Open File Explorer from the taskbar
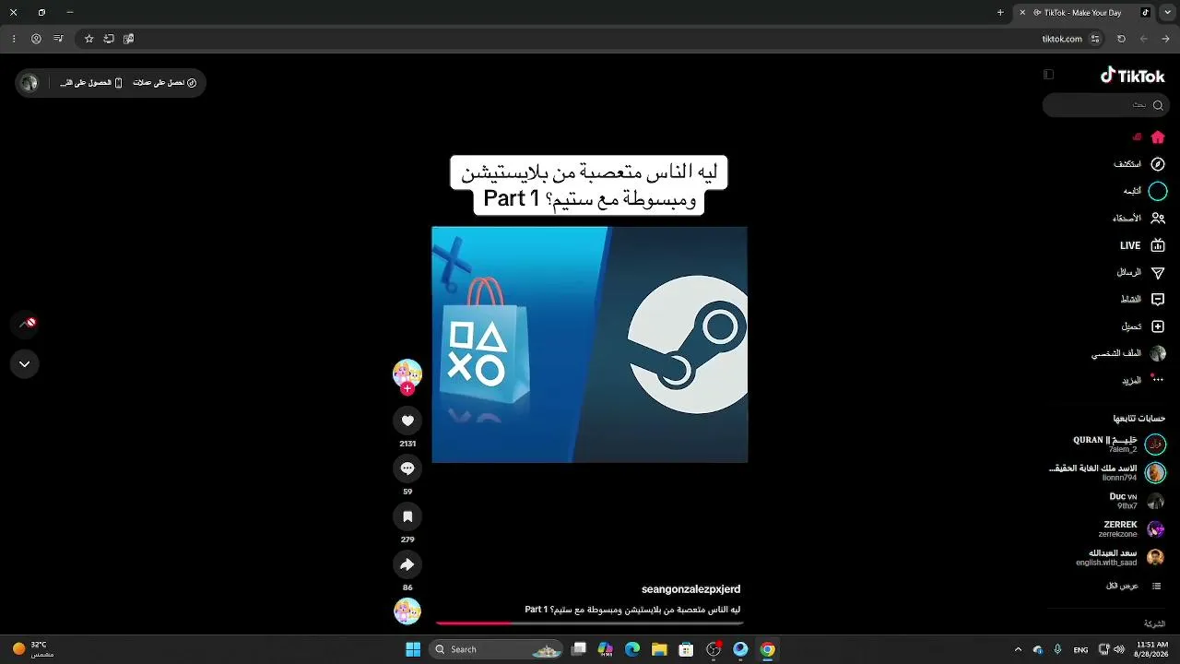 click(659, 649)
